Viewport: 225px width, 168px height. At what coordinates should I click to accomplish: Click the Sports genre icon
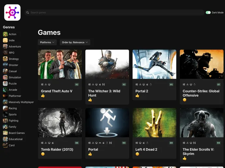5,115
